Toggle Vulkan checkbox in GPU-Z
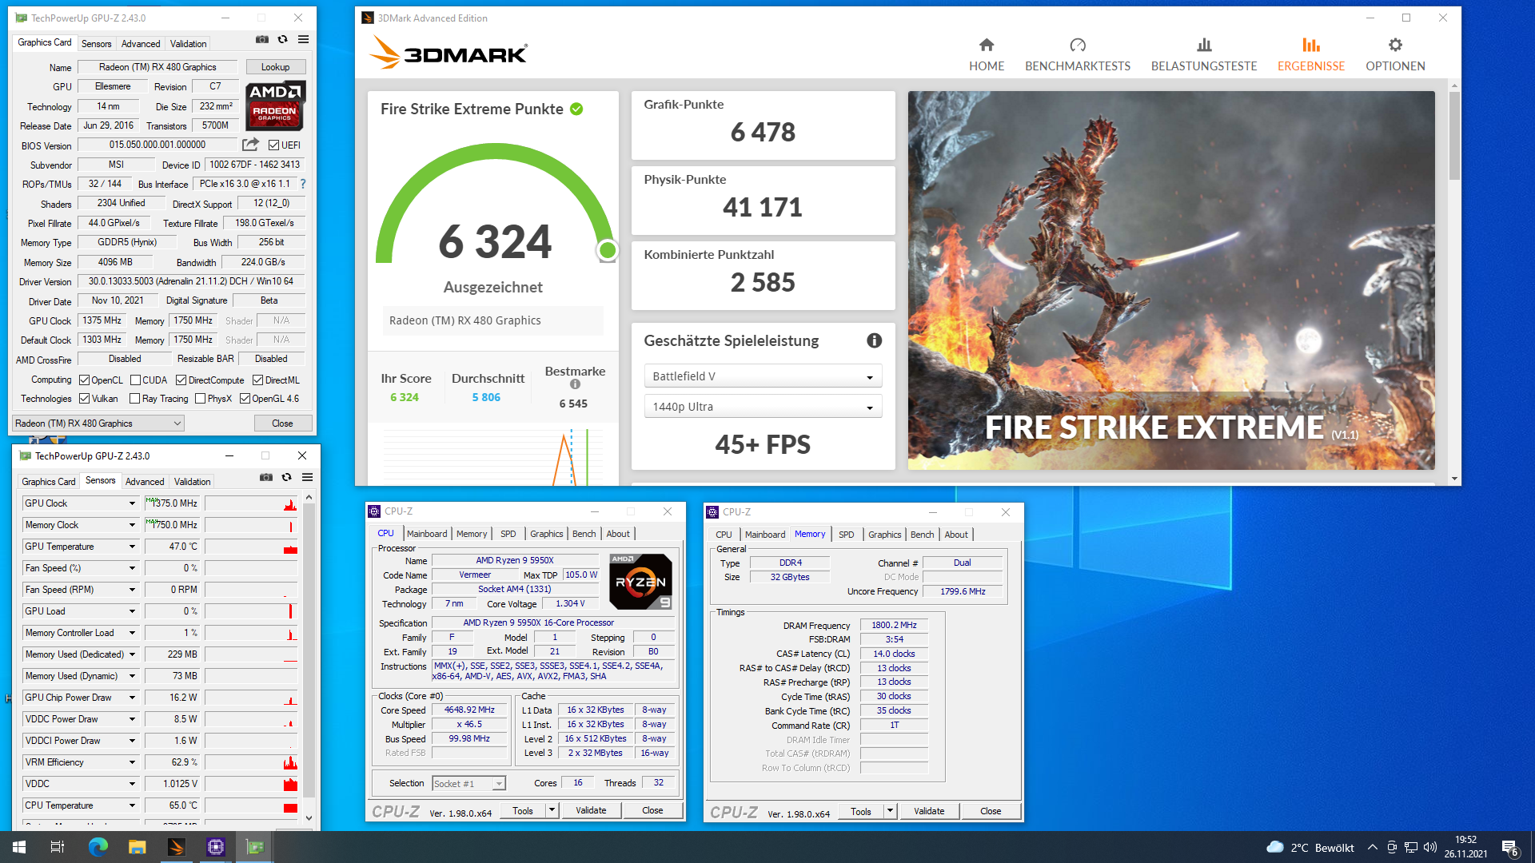The height and width of the screenshot is (863, 1535). tap(84, 399)
